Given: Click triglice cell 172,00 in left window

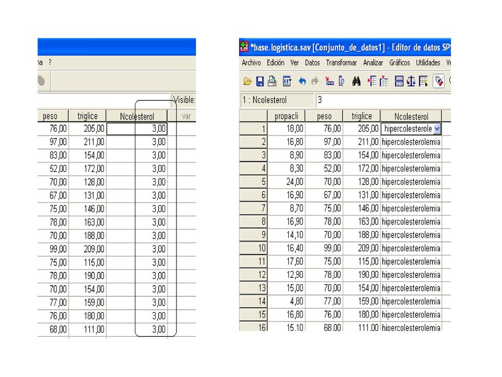Looking at the screenshot, I should point(87,169).
